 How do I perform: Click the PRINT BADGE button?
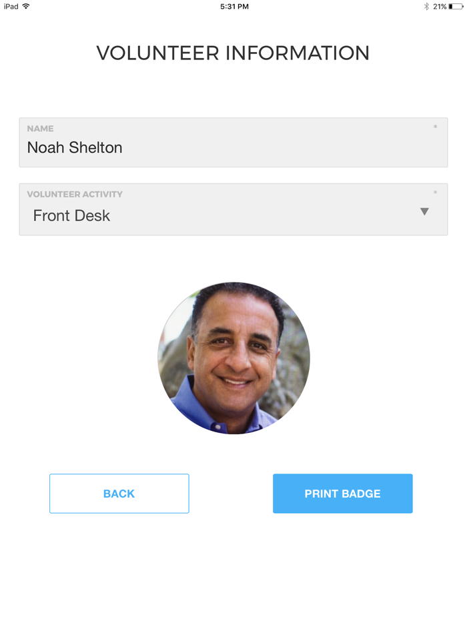[x=343, y=494]
